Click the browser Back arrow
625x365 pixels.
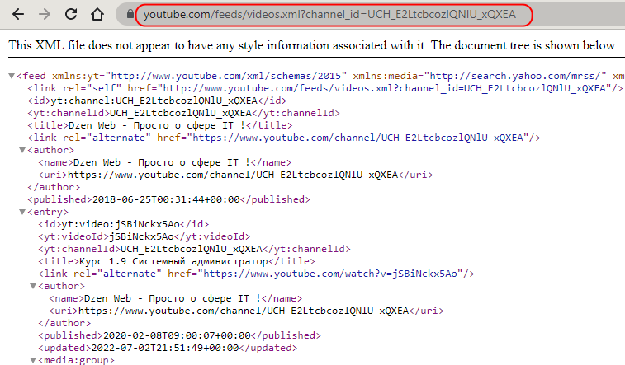18,15
